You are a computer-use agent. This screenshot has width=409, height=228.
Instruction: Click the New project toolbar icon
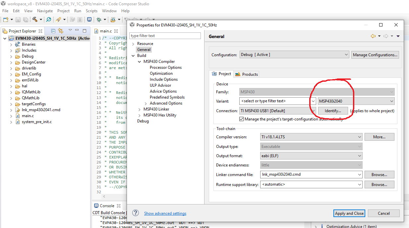pyautogui.click(x=6, y=20)
